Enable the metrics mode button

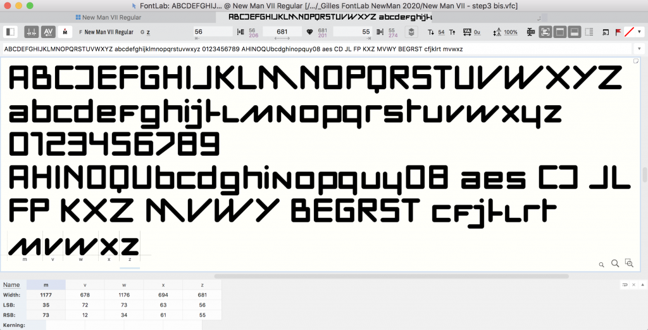point(32,32)
